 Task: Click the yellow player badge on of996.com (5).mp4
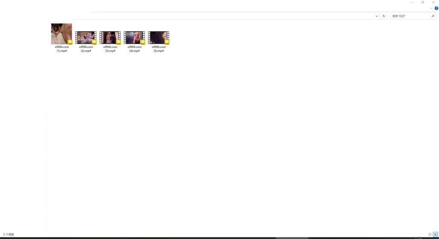click(167, 42)
